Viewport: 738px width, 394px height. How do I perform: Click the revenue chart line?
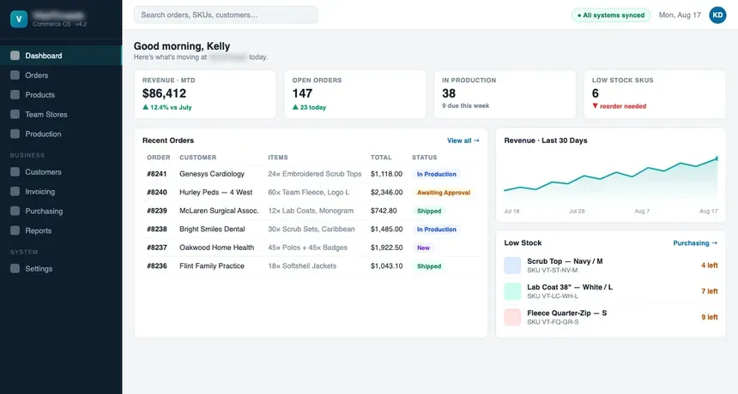(611, 174)
